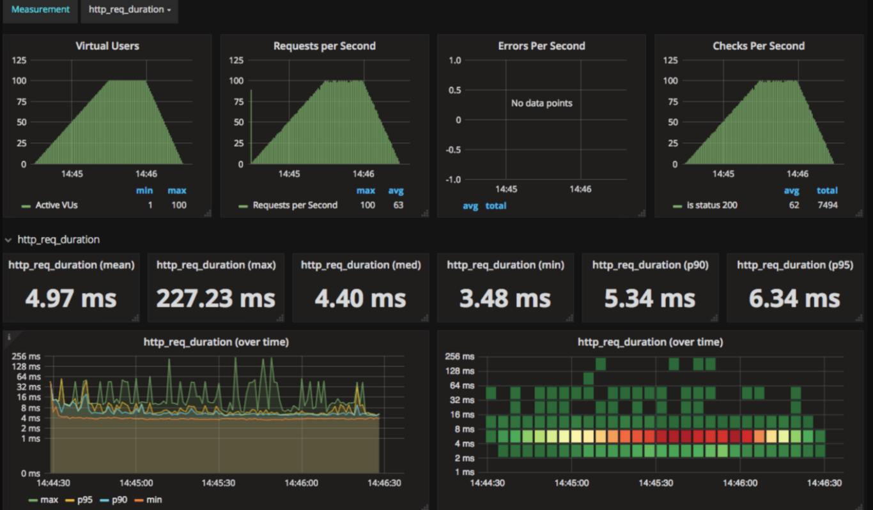Click the avg header in Errors Per Second panel
The width and height of the screenshot is (873, 510).
point(470,206)
